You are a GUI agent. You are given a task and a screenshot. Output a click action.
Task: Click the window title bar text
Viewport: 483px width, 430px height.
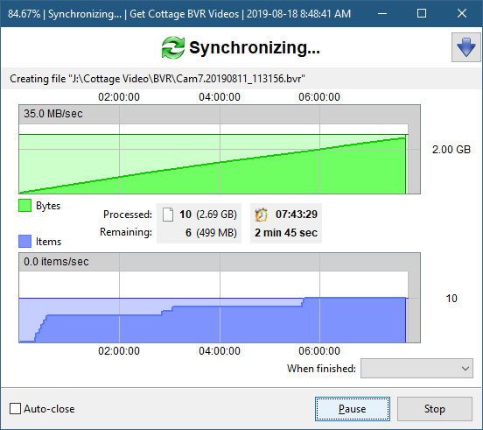click(179, 14)
